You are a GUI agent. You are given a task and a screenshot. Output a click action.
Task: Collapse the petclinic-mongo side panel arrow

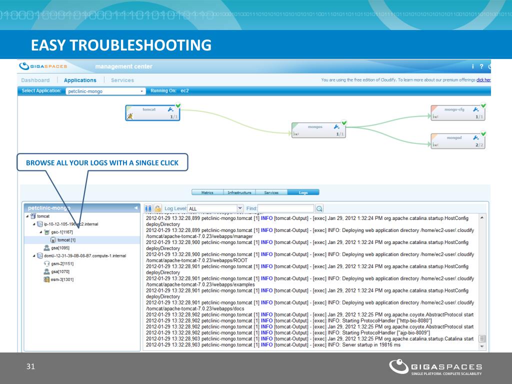[136, 208]
